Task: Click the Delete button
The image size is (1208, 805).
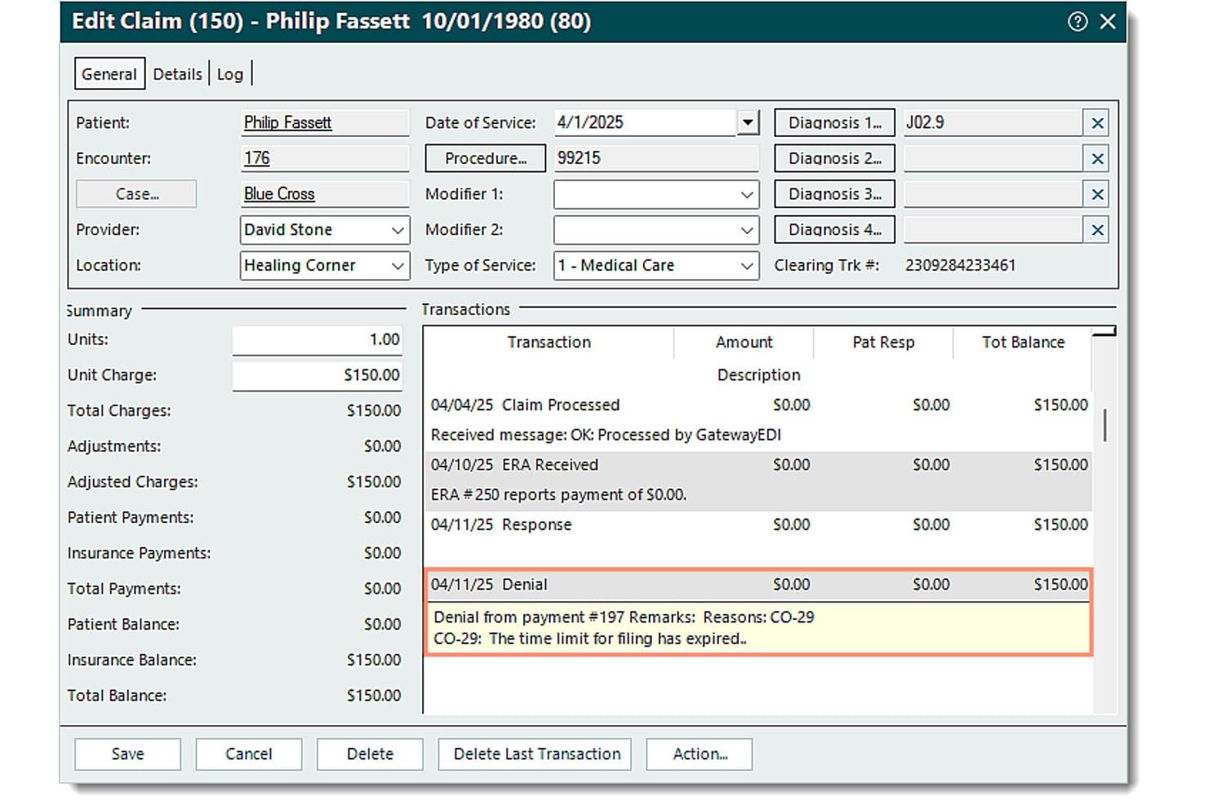Action: coord(370,754)
